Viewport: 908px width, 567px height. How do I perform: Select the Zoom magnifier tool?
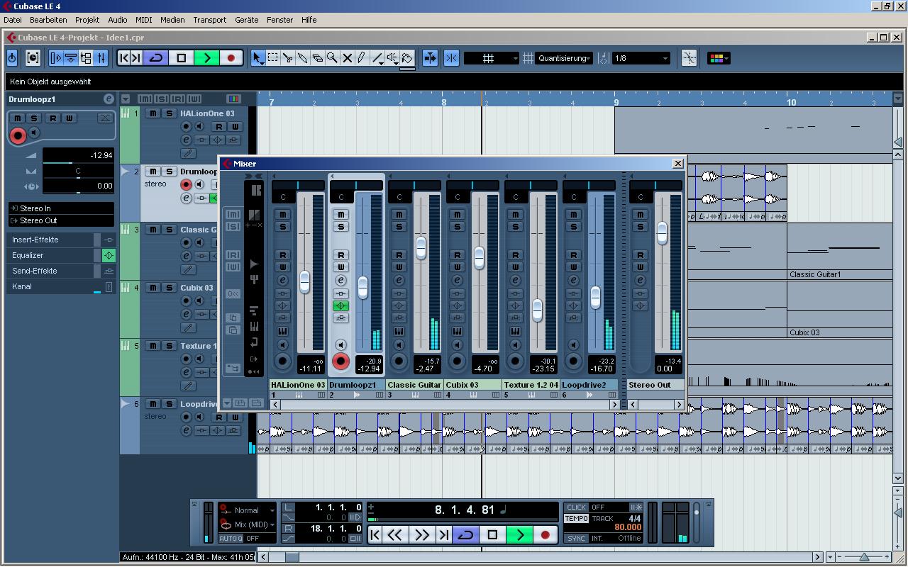pyautogui.click(x=332, y=58)
